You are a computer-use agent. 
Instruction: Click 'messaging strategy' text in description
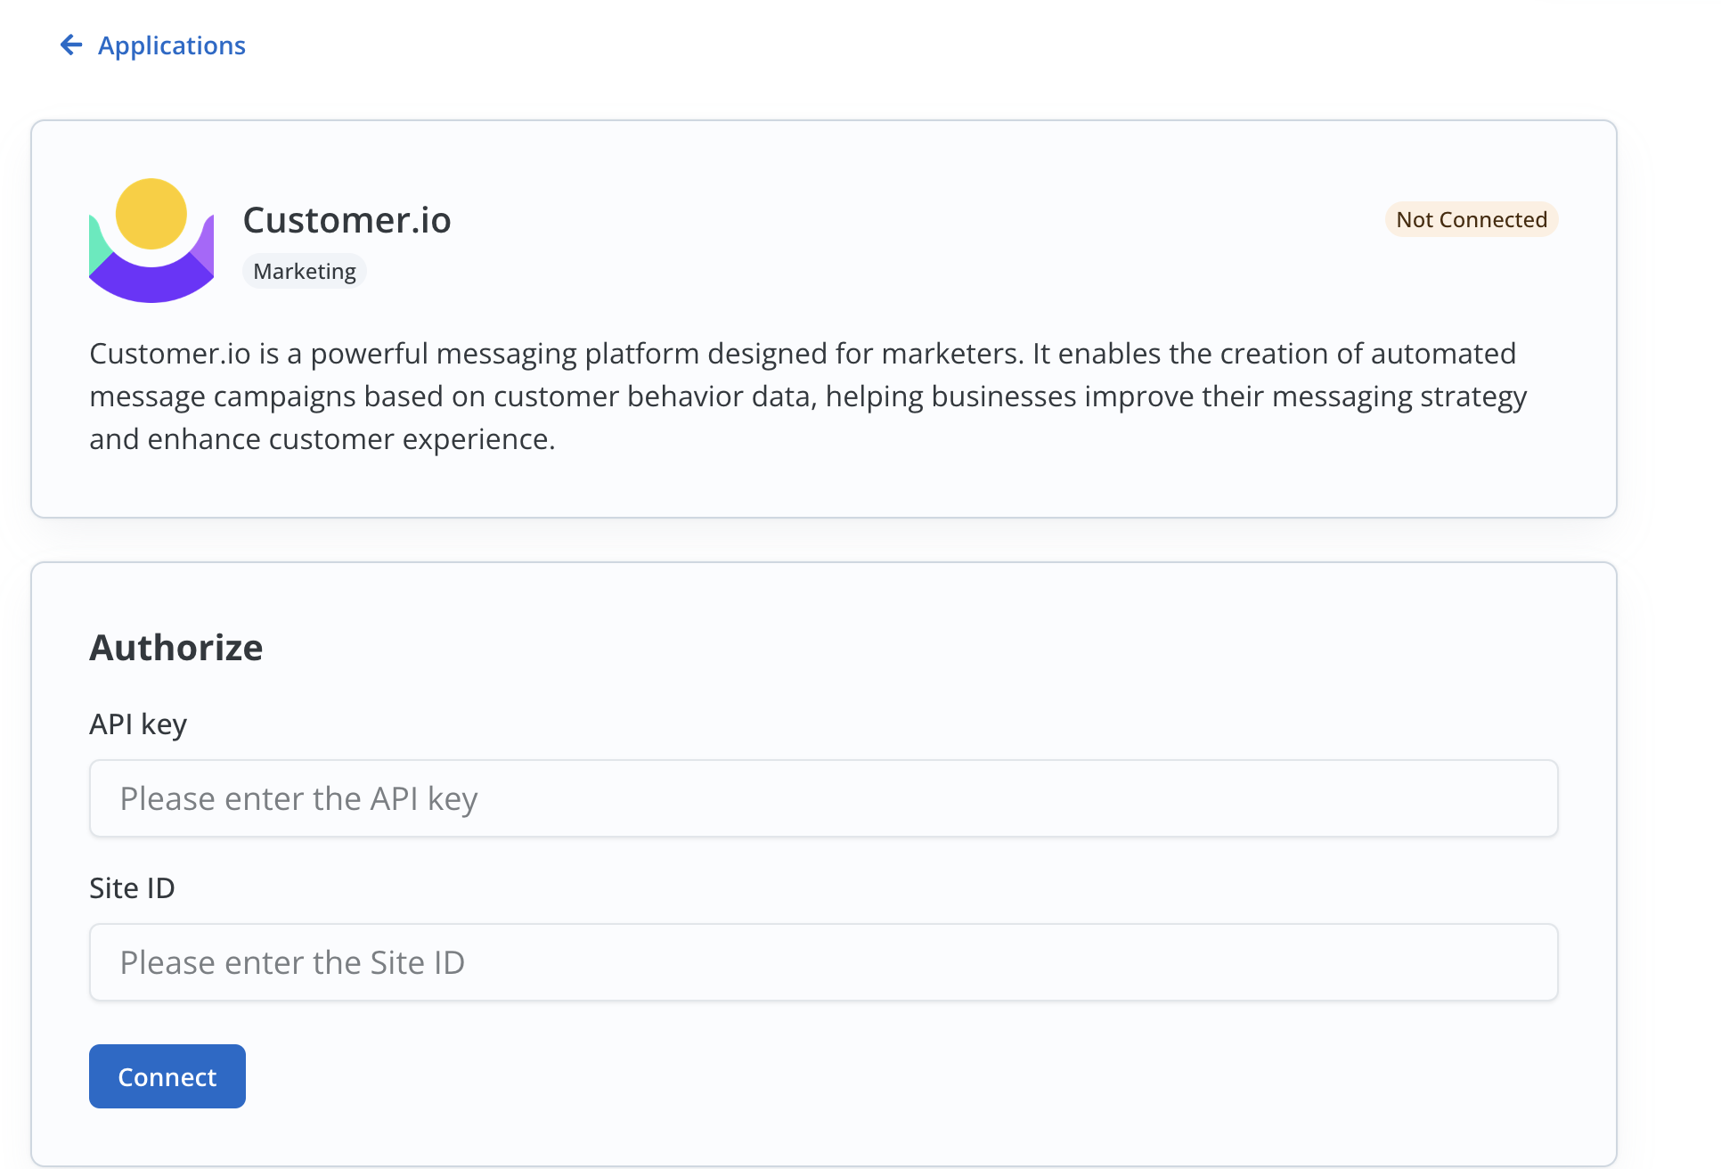tap(1399, 396)
